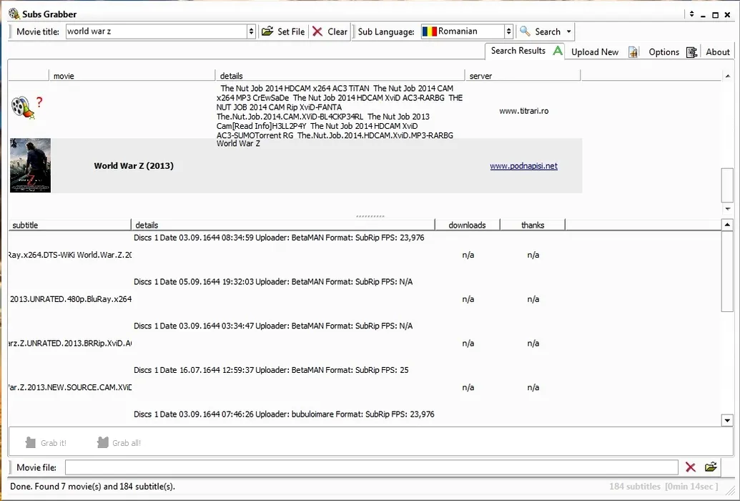Click the Grab all! puzzle icon

[x=103, y=443]
